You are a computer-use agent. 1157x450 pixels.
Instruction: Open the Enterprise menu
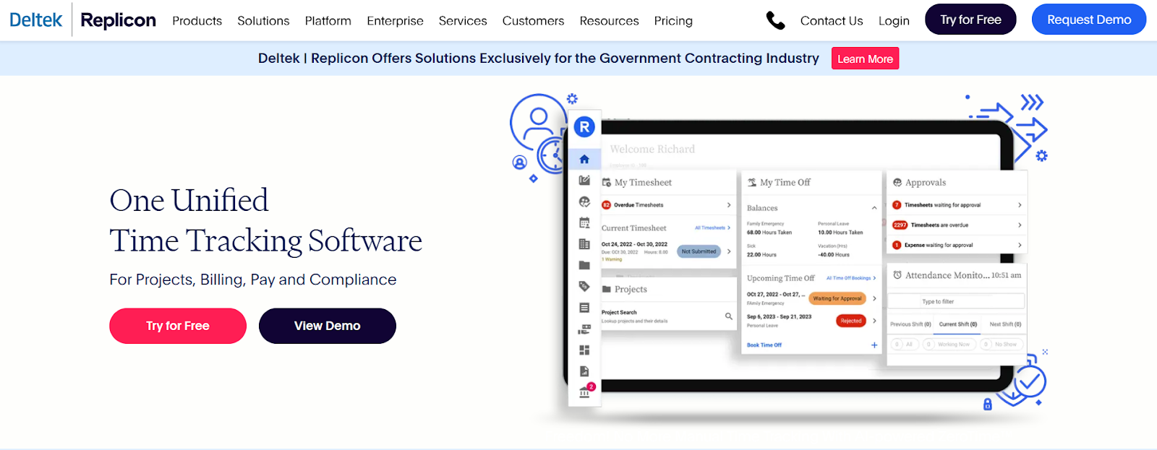click(x=395, y=21)
